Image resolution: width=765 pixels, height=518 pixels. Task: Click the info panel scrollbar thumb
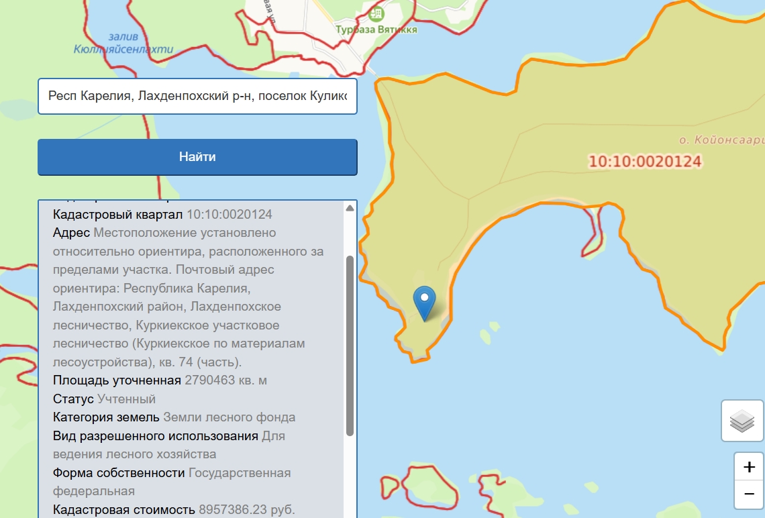(350, 346)
